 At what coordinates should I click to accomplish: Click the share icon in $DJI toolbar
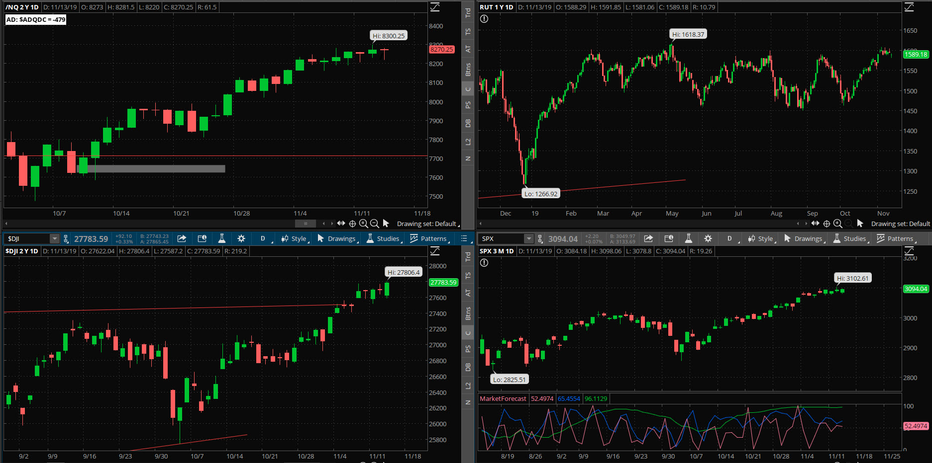click(182, 238)
